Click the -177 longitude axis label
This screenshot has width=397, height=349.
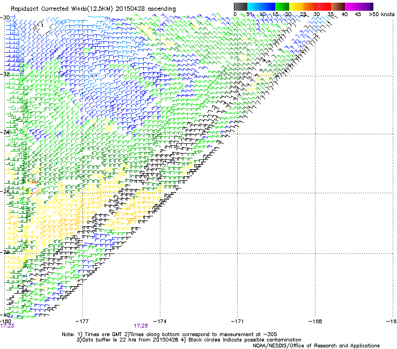click(x=82, y=322)
